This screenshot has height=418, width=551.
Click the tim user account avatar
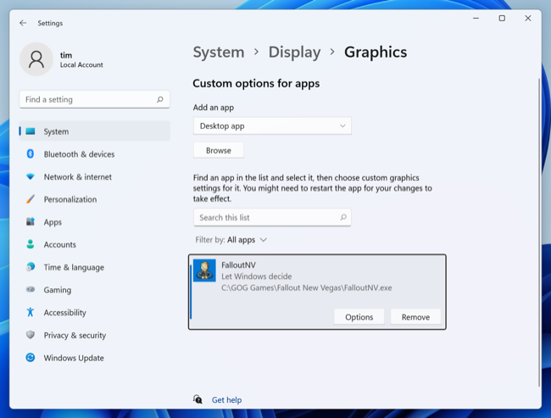tap(36, 59)
